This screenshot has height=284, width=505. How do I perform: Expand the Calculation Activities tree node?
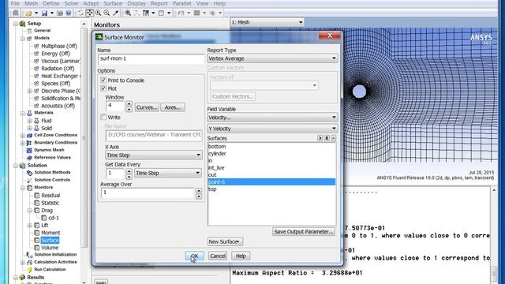pyautogui.click(x=23, y=262)
